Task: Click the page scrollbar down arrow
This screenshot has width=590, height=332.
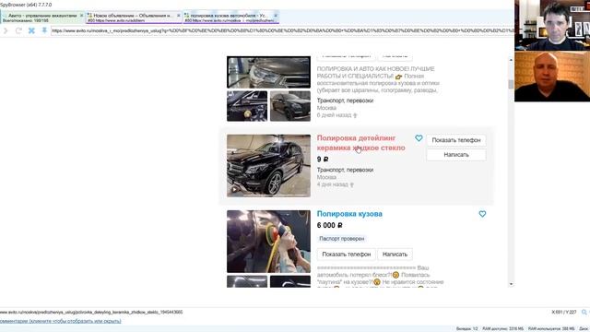Action: click(x=511, y=284)
